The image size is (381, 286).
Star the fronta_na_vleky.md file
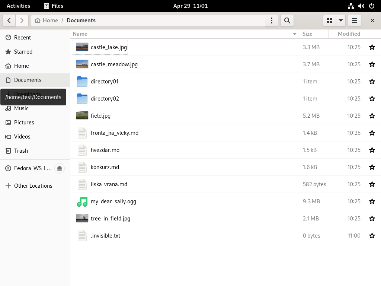tap(372, 133)
